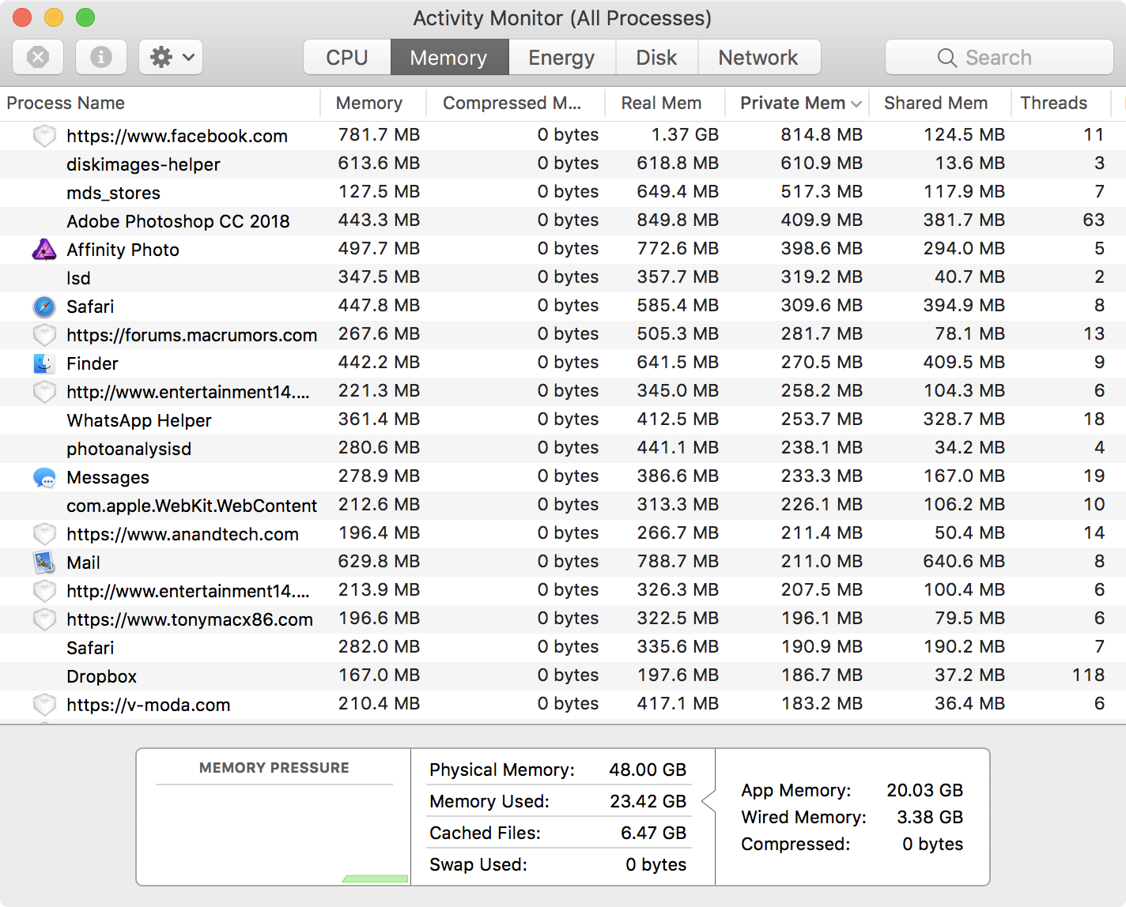Click the Safari compass icon in the 447.8 MB row
1126x907 pixels.
[44, 307]
